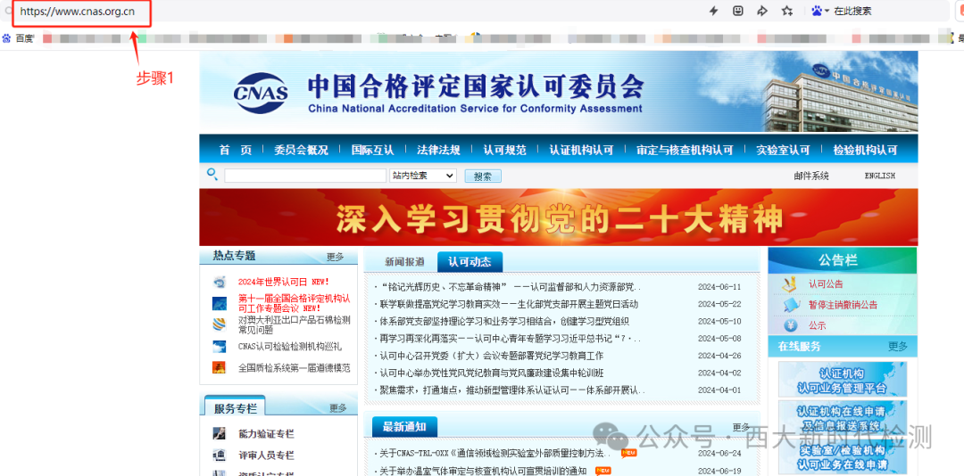Viewport: 964px width, 476px height.
Task: Open the 认可公告 link
Action: (826, 284)
